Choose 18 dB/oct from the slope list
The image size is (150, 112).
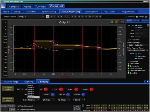point(31,90)
